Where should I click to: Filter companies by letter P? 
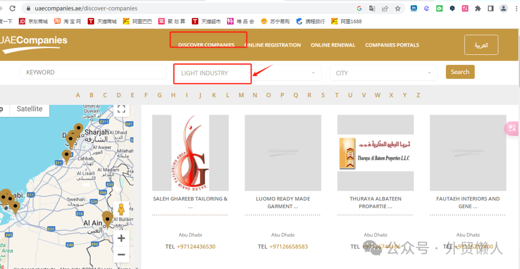coord(282,95)
